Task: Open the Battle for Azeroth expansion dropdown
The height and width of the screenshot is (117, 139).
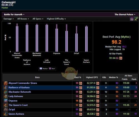Action: point(14,14)
